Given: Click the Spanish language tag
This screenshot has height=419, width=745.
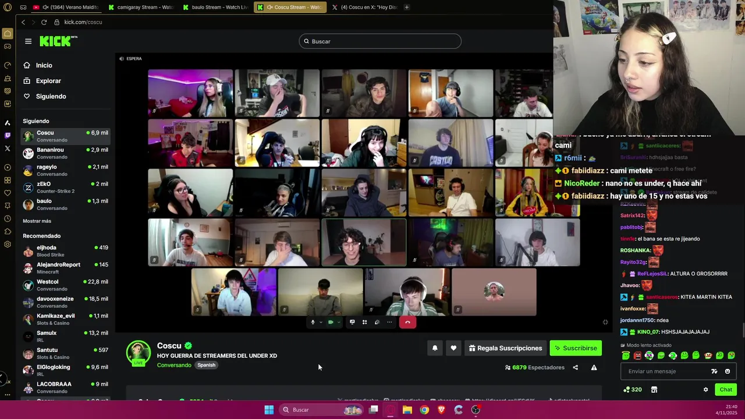Looking at the screenshot, I should (206, 365).
